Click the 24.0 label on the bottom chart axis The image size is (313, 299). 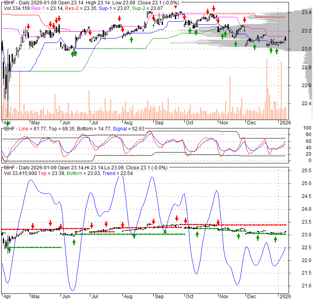(x=306, y=209)
